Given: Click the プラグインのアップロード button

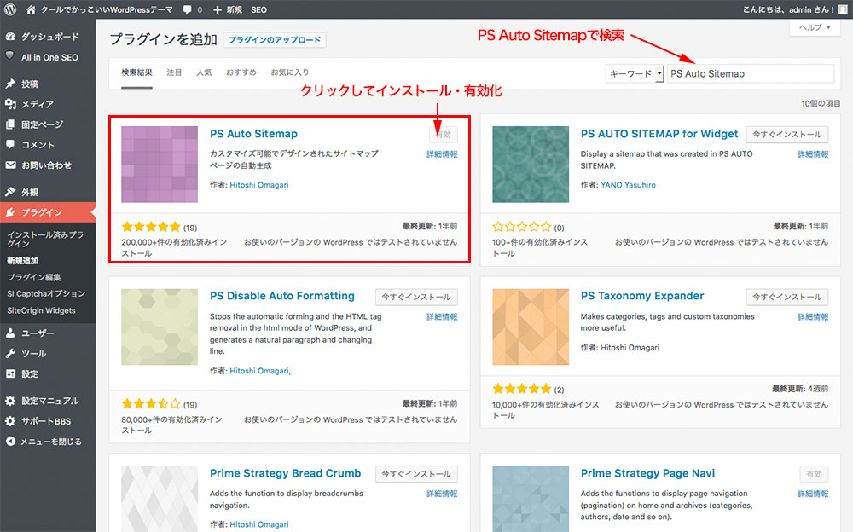Looking at the screenshot, I should 275,40.
